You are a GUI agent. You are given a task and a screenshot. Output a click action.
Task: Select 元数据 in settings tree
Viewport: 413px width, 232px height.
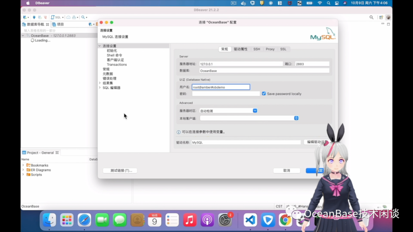[x=108, y=74]
